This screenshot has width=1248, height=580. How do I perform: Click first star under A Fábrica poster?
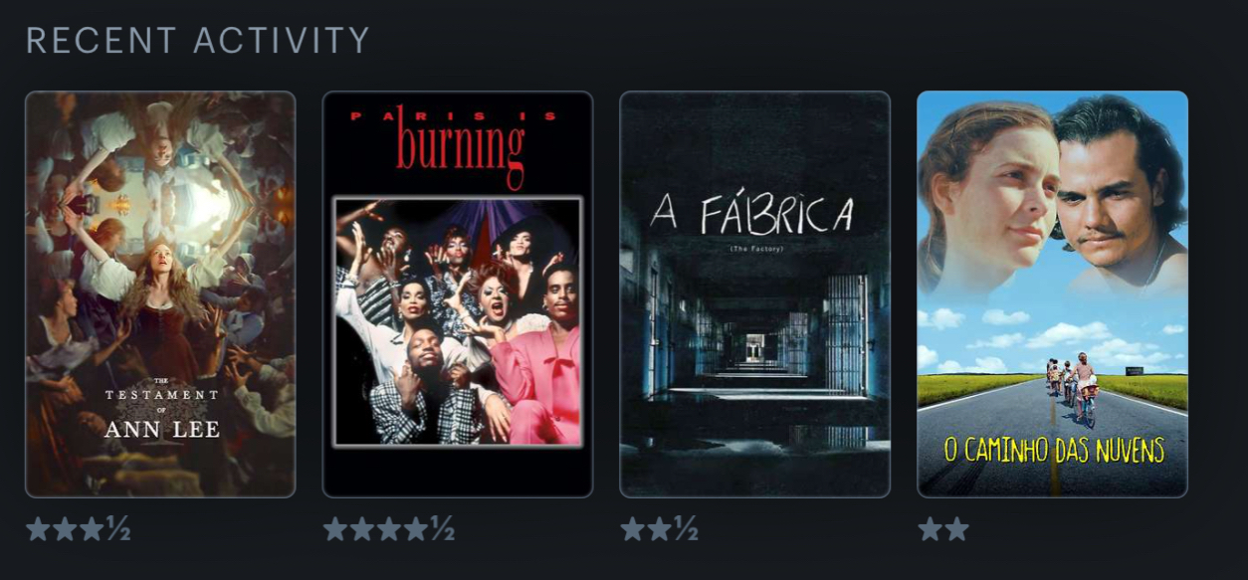click(x=632, y=529)
